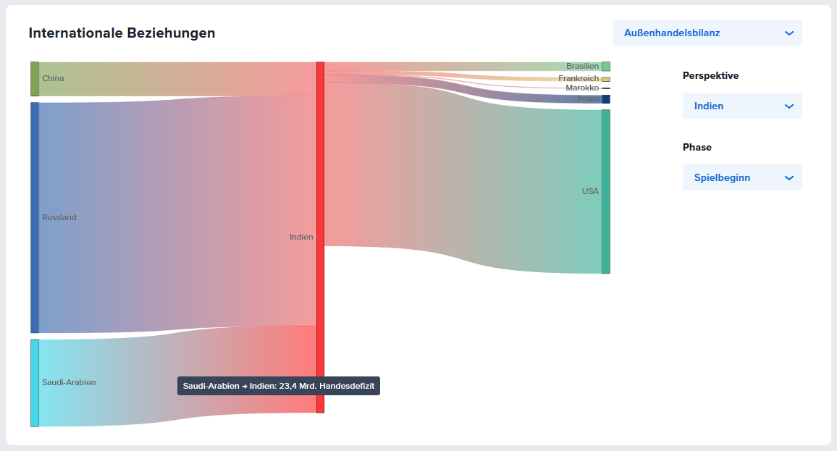837x451 pixels.
Task: Click the cyan Saudi-Arabien node bar
Action: click(34, 383)
